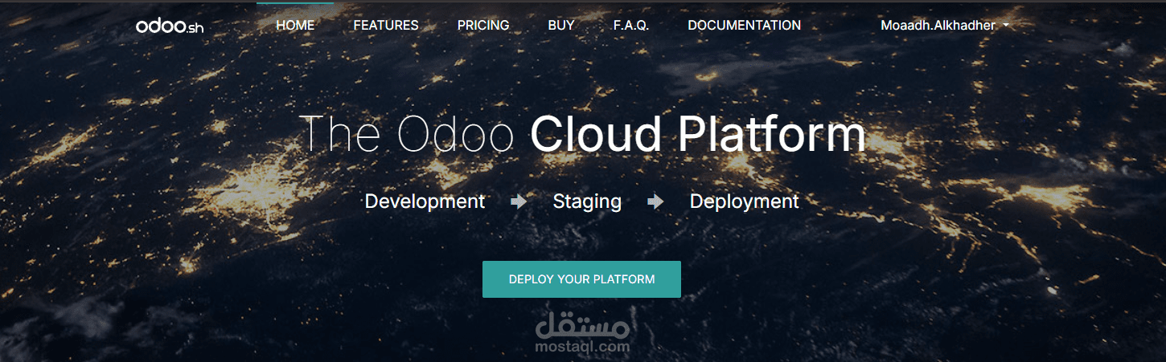Click the arrow between Development and Staging

(519, 201)
